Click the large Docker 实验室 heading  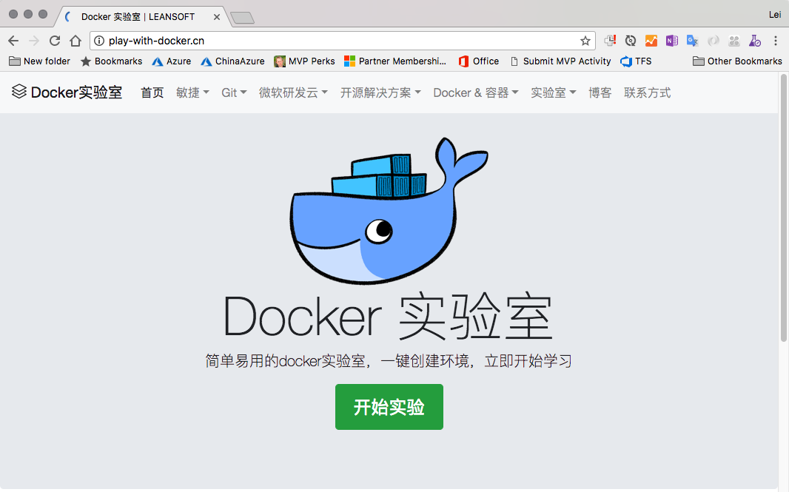(389, 317)
